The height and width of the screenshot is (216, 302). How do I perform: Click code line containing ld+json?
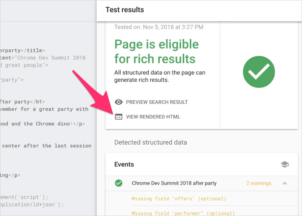[x=32, y=204]
